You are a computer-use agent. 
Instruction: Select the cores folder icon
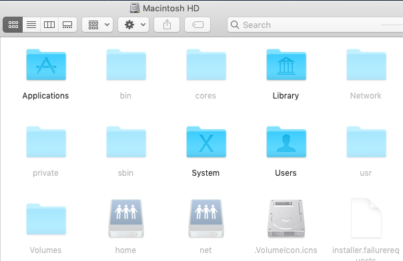point(206,65)
